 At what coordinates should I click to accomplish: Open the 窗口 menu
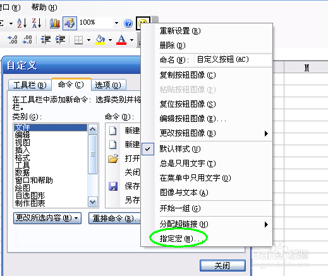click(9, 8)
